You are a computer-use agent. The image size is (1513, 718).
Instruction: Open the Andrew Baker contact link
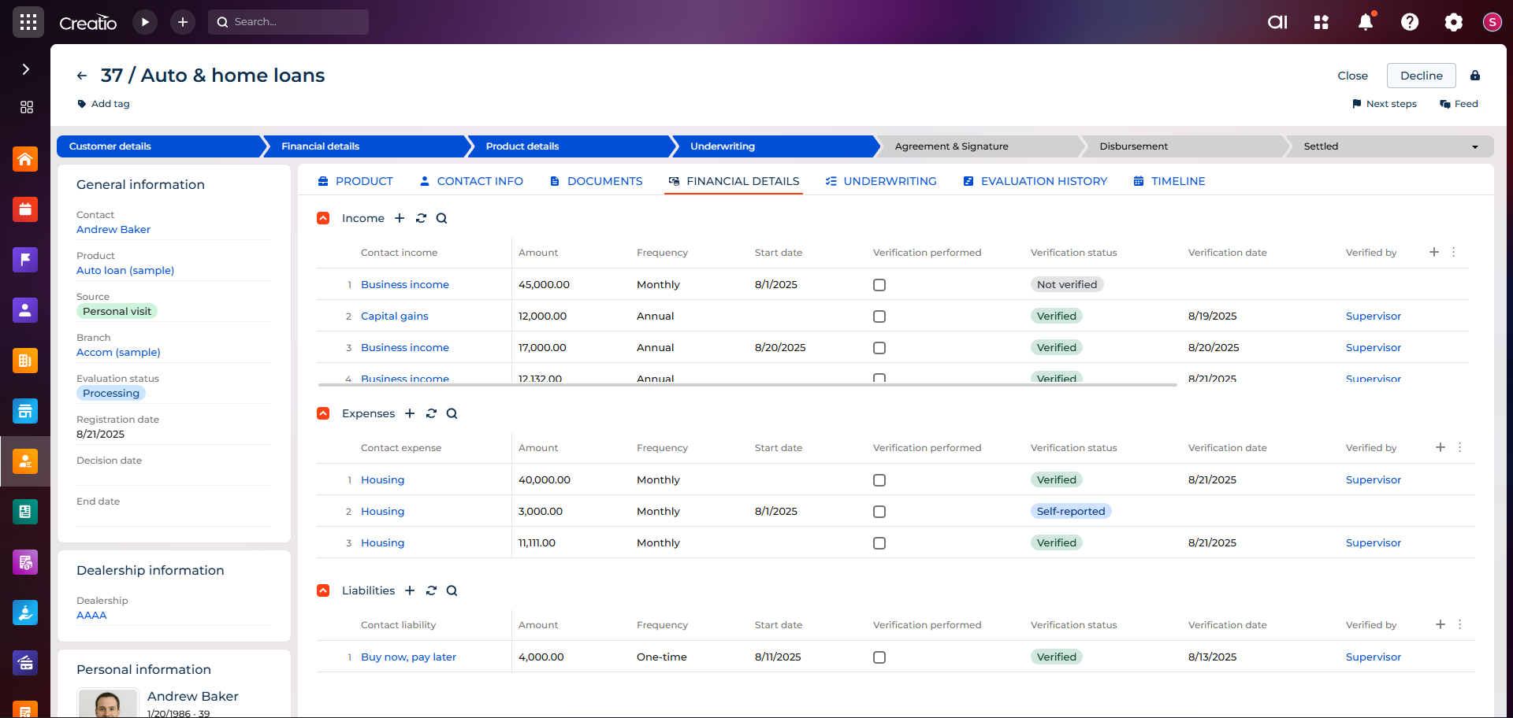113,230
